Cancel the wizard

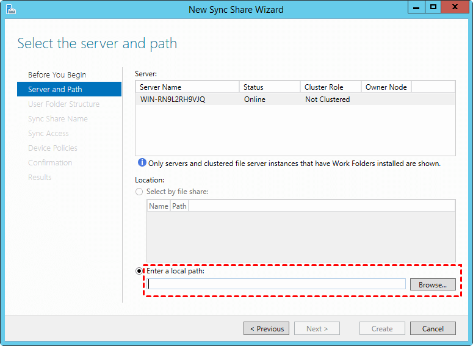(x=433, y=329)
